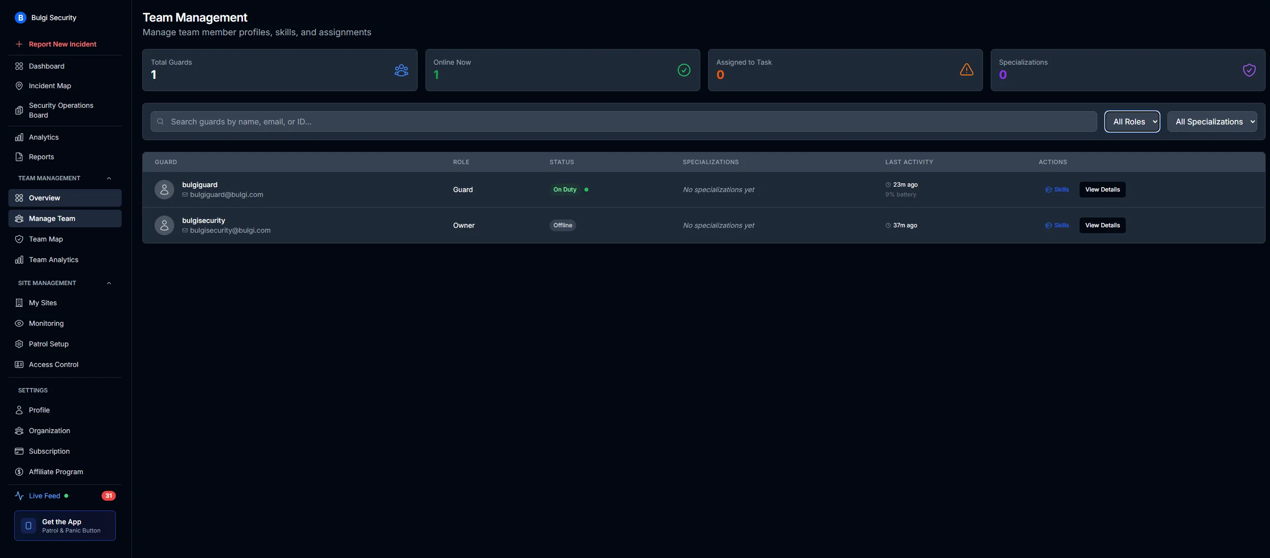The width and height of the screenshot is (1270, 558).
Task: Click the Access Control ID card icon
Action: tap(19, 364)
